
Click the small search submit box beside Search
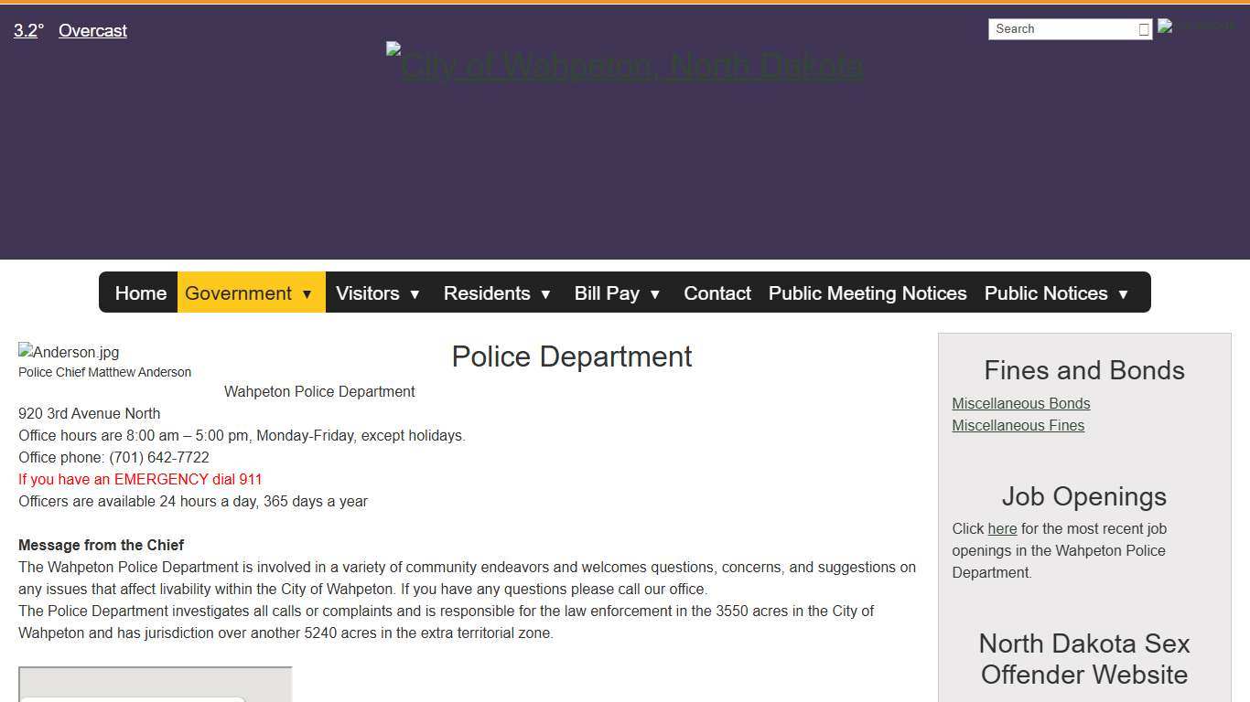[x=1144, y=28]
